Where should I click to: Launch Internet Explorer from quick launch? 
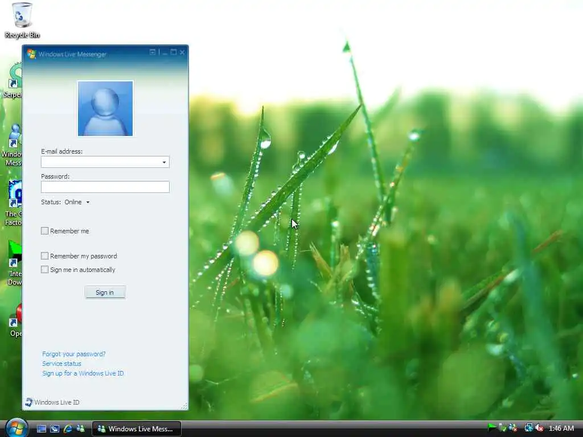pos(68,428)
